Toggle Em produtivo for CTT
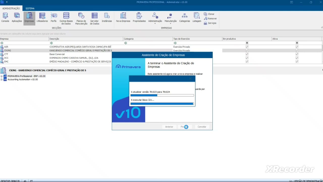 pyautogui.click(x=247, y=54)
